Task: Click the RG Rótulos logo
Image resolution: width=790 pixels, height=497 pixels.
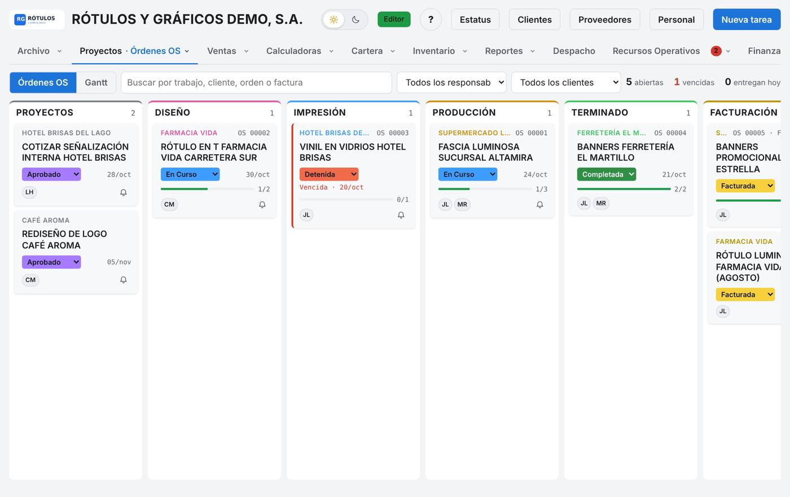Action: [37, 19]
